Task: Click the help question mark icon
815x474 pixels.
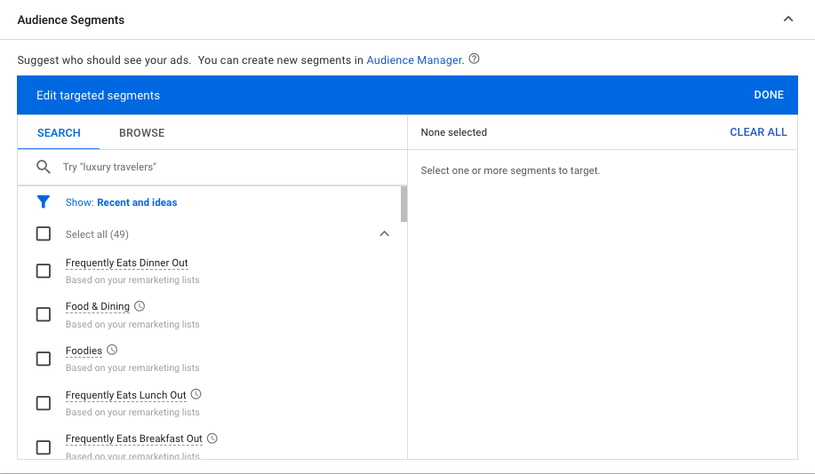Action: click(474, 59)
